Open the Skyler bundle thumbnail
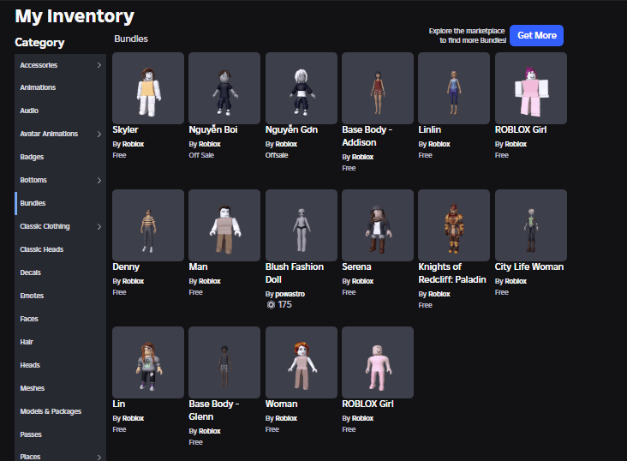 (x=148, y=88)
